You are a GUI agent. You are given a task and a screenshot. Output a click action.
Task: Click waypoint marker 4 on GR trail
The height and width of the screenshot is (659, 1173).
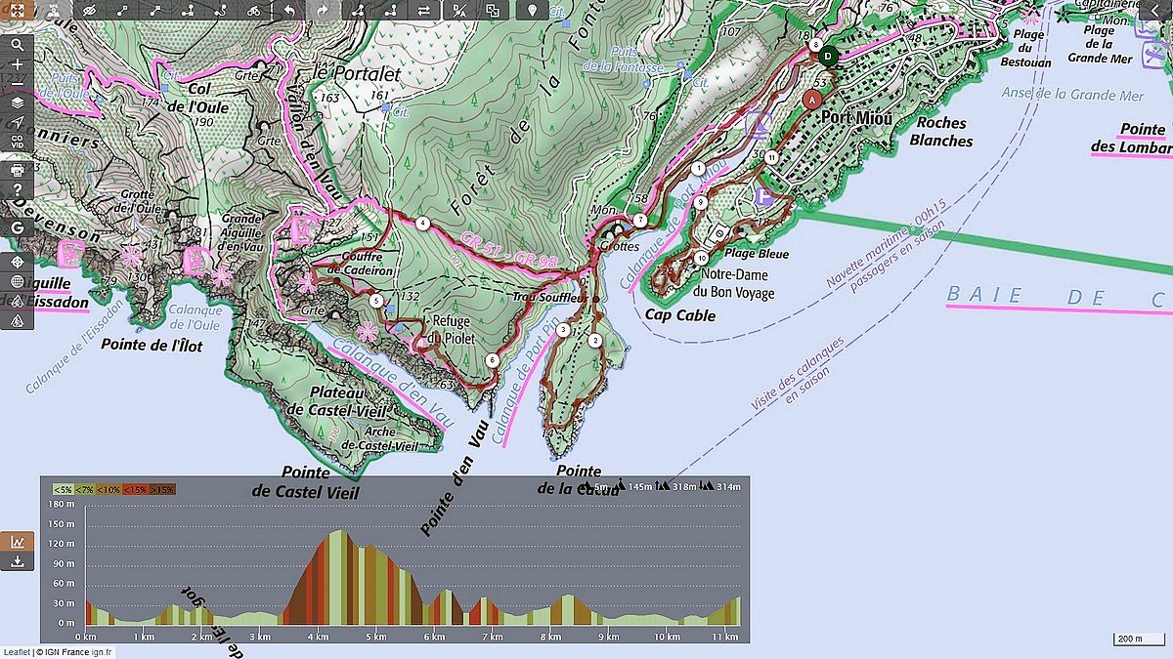click(x=422, y=223)
